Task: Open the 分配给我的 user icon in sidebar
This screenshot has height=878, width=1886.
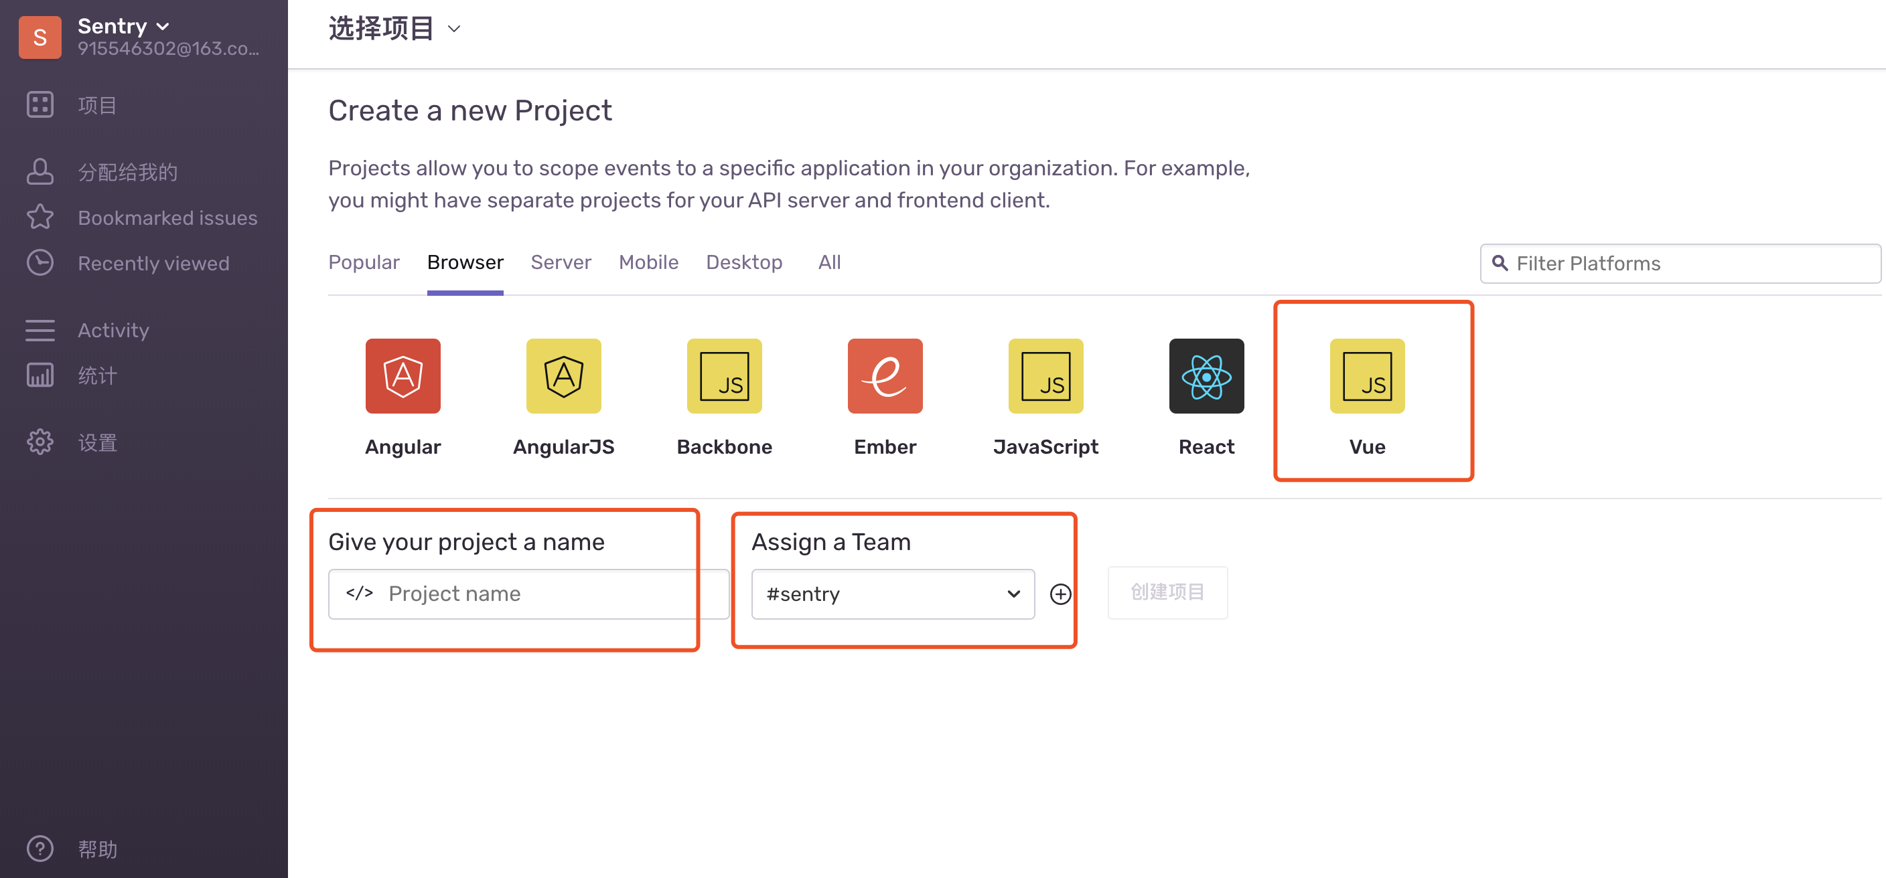Action: point(40,171)
